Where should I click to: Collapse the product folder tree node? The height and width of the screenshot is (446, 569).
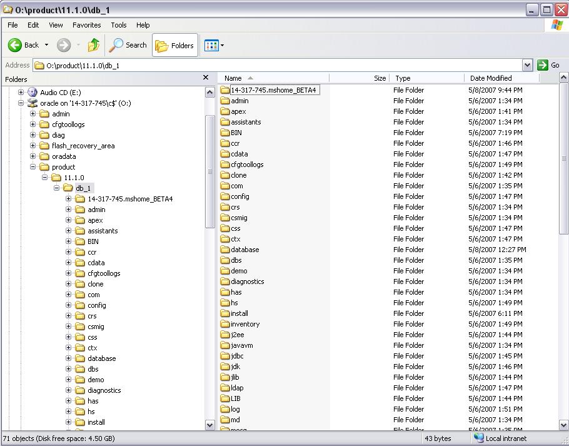click(x=33, y=167)
